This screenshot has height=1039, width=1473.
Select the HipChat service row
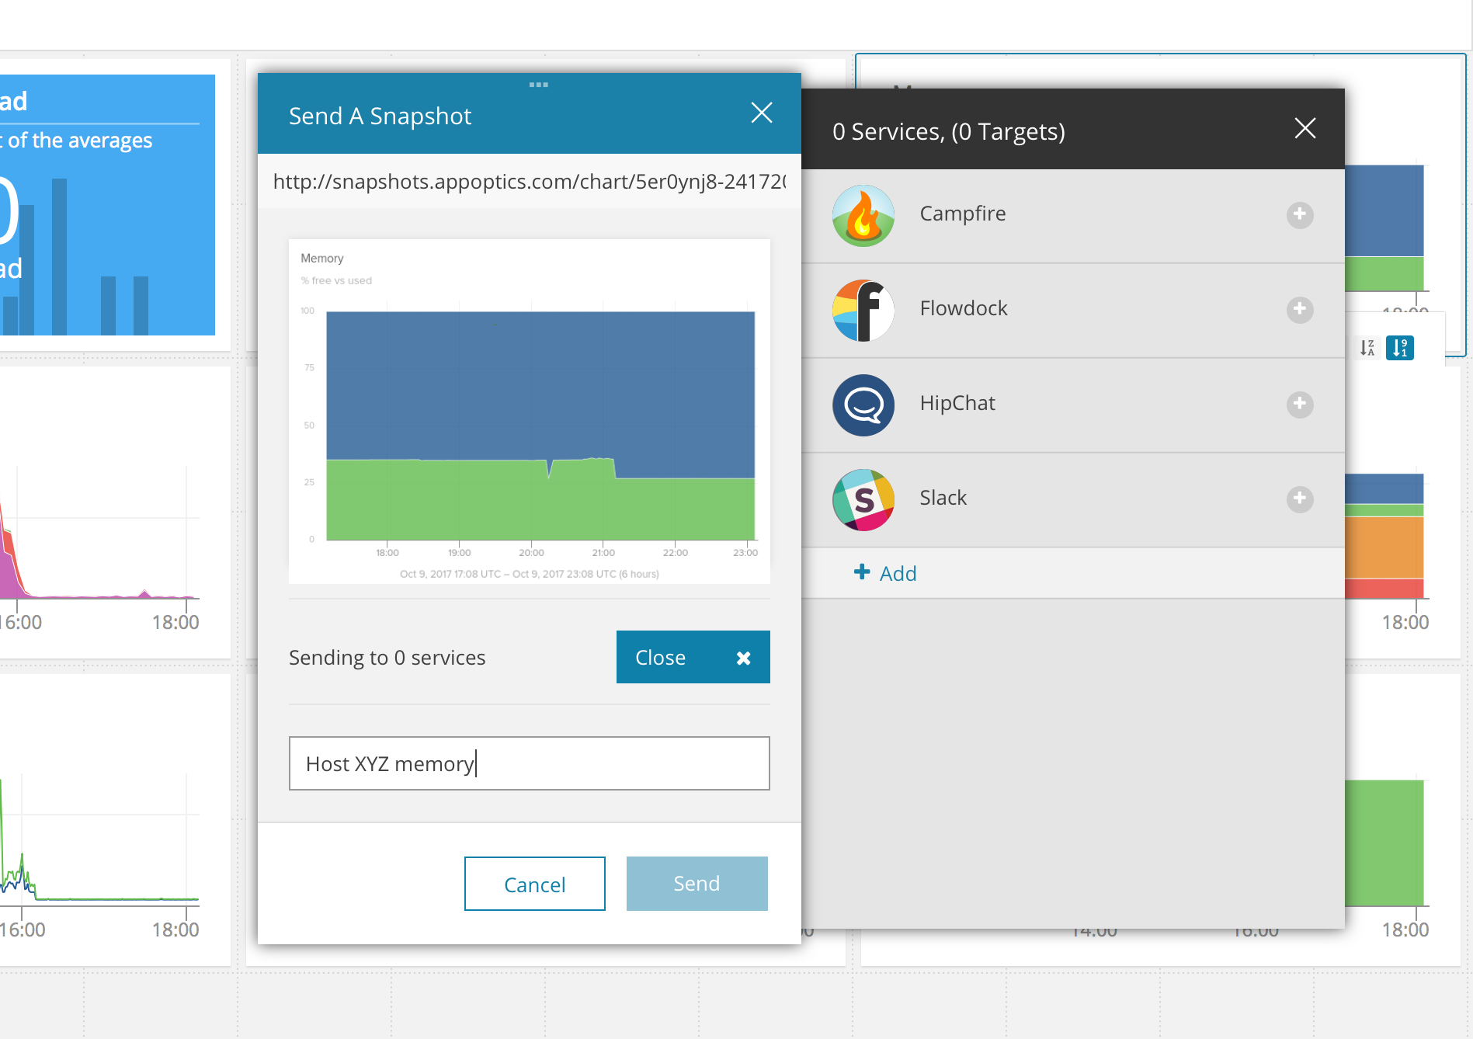coord(1072,405)
